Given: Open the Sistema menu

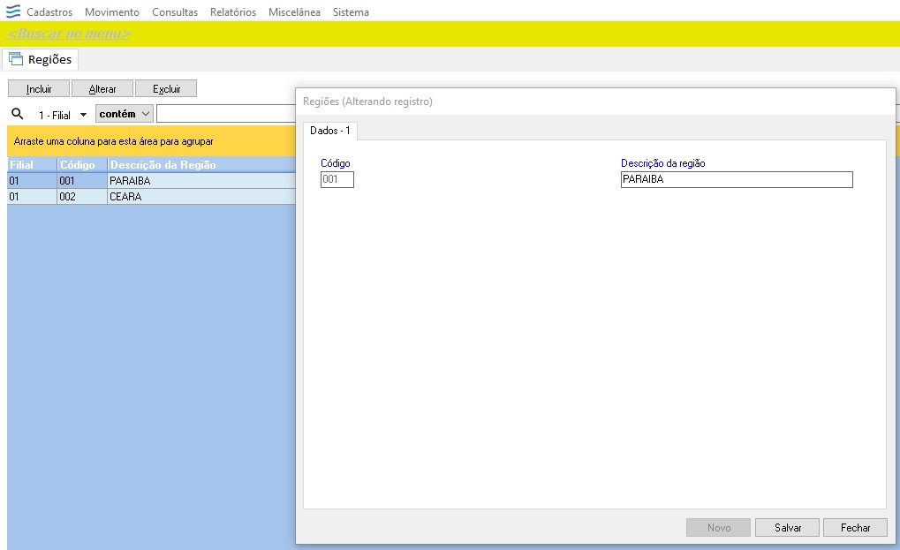Looking at the screenshot, I should tap(351, 12).
